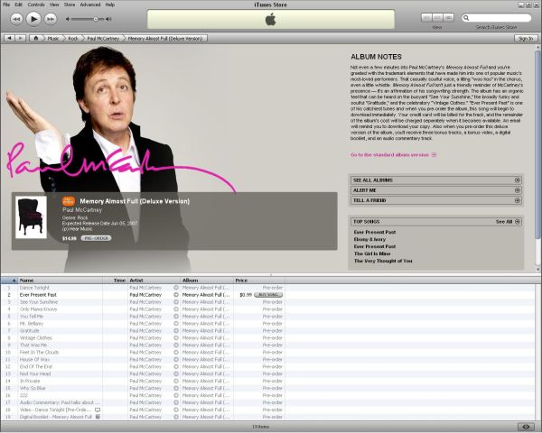The width and height of the screenshot is (542, 433).
Task: Select track That Was Me
Action: (33, 345)
